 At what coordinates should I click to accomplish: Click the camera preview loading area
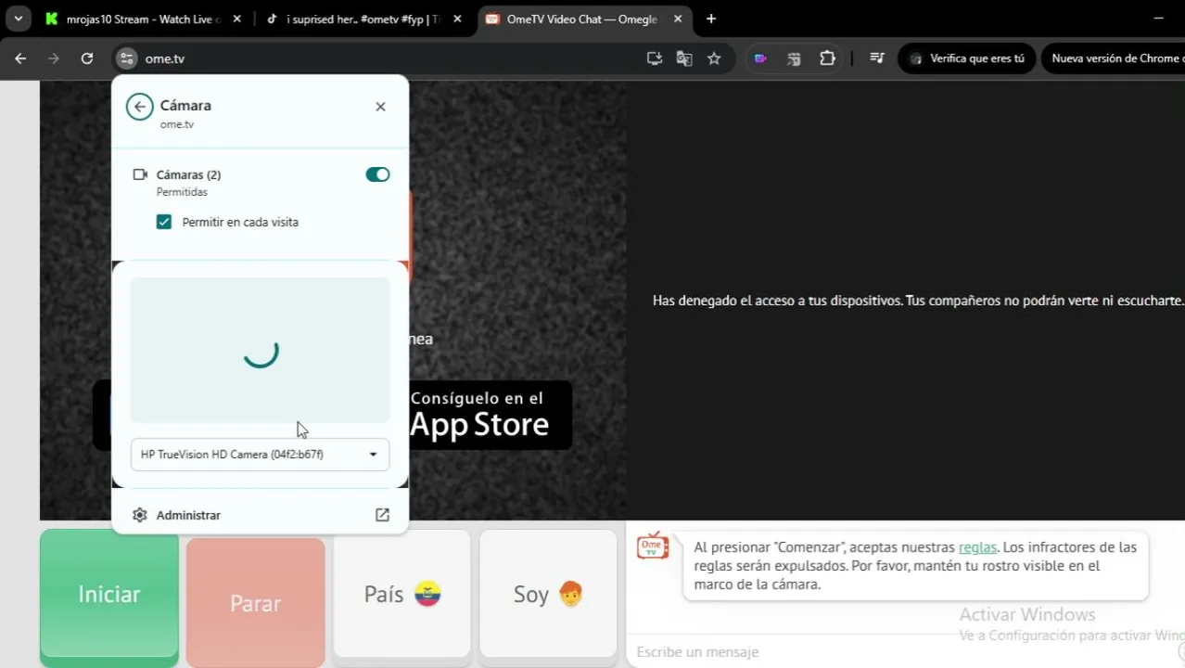260,351
